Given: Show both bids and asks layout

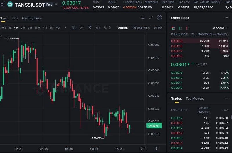Looking at the screenshot, I should click(x=173, y=28).
